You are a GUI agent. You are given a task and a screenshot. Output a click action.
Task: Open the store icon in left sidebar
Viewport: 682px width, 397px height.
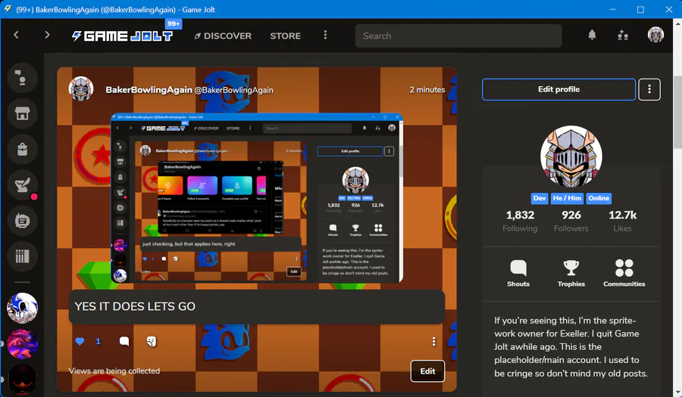coord(22,113)
